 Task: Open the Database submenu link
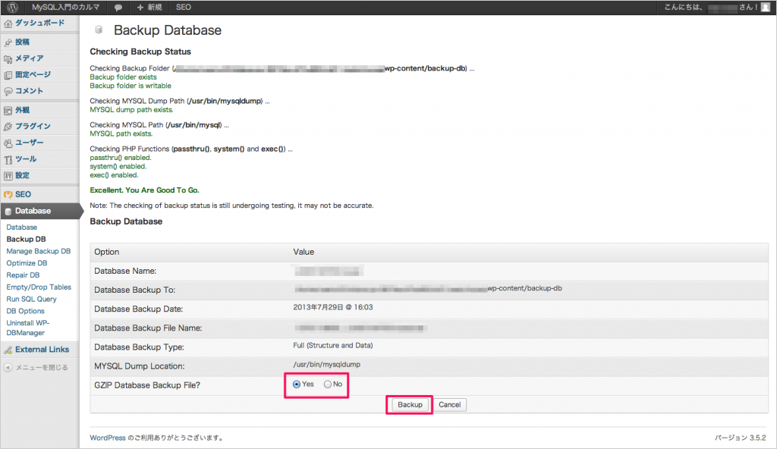(x=22, y=228)
